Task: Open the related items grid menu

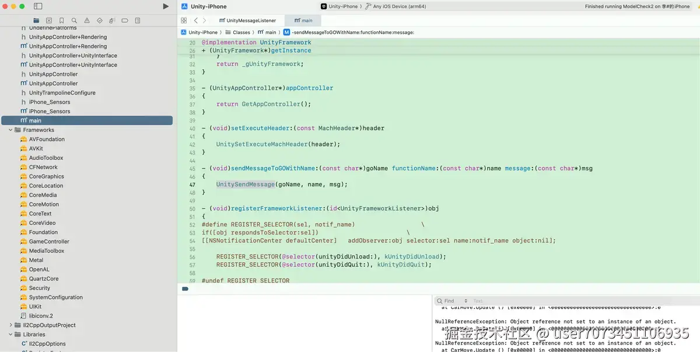Action: tap(184, 20)
